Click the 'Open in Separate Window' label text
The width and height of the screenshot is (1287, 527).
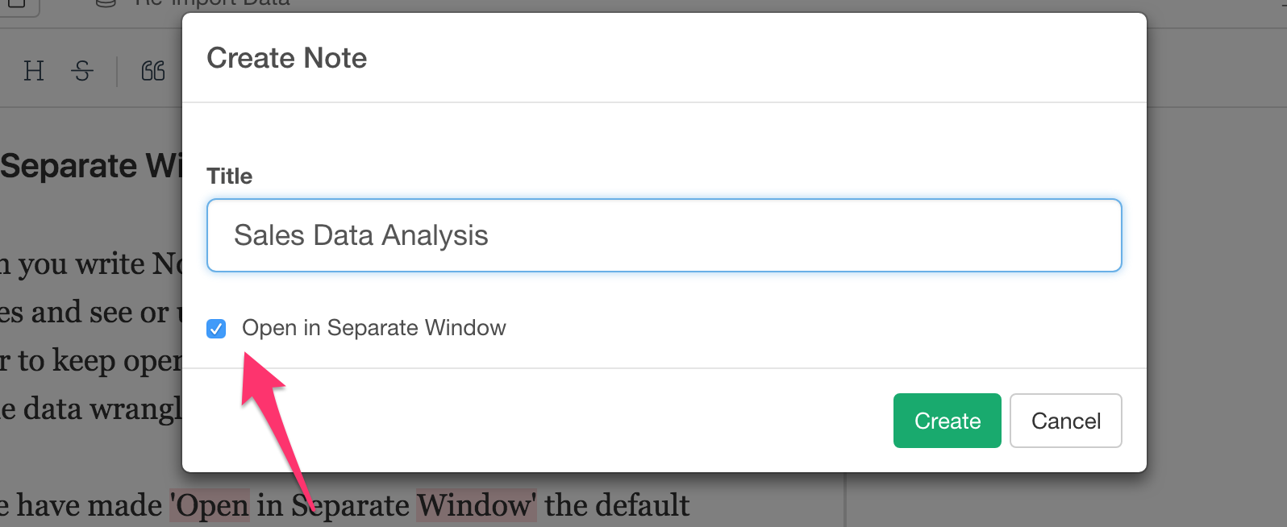(x=374, y=328)
